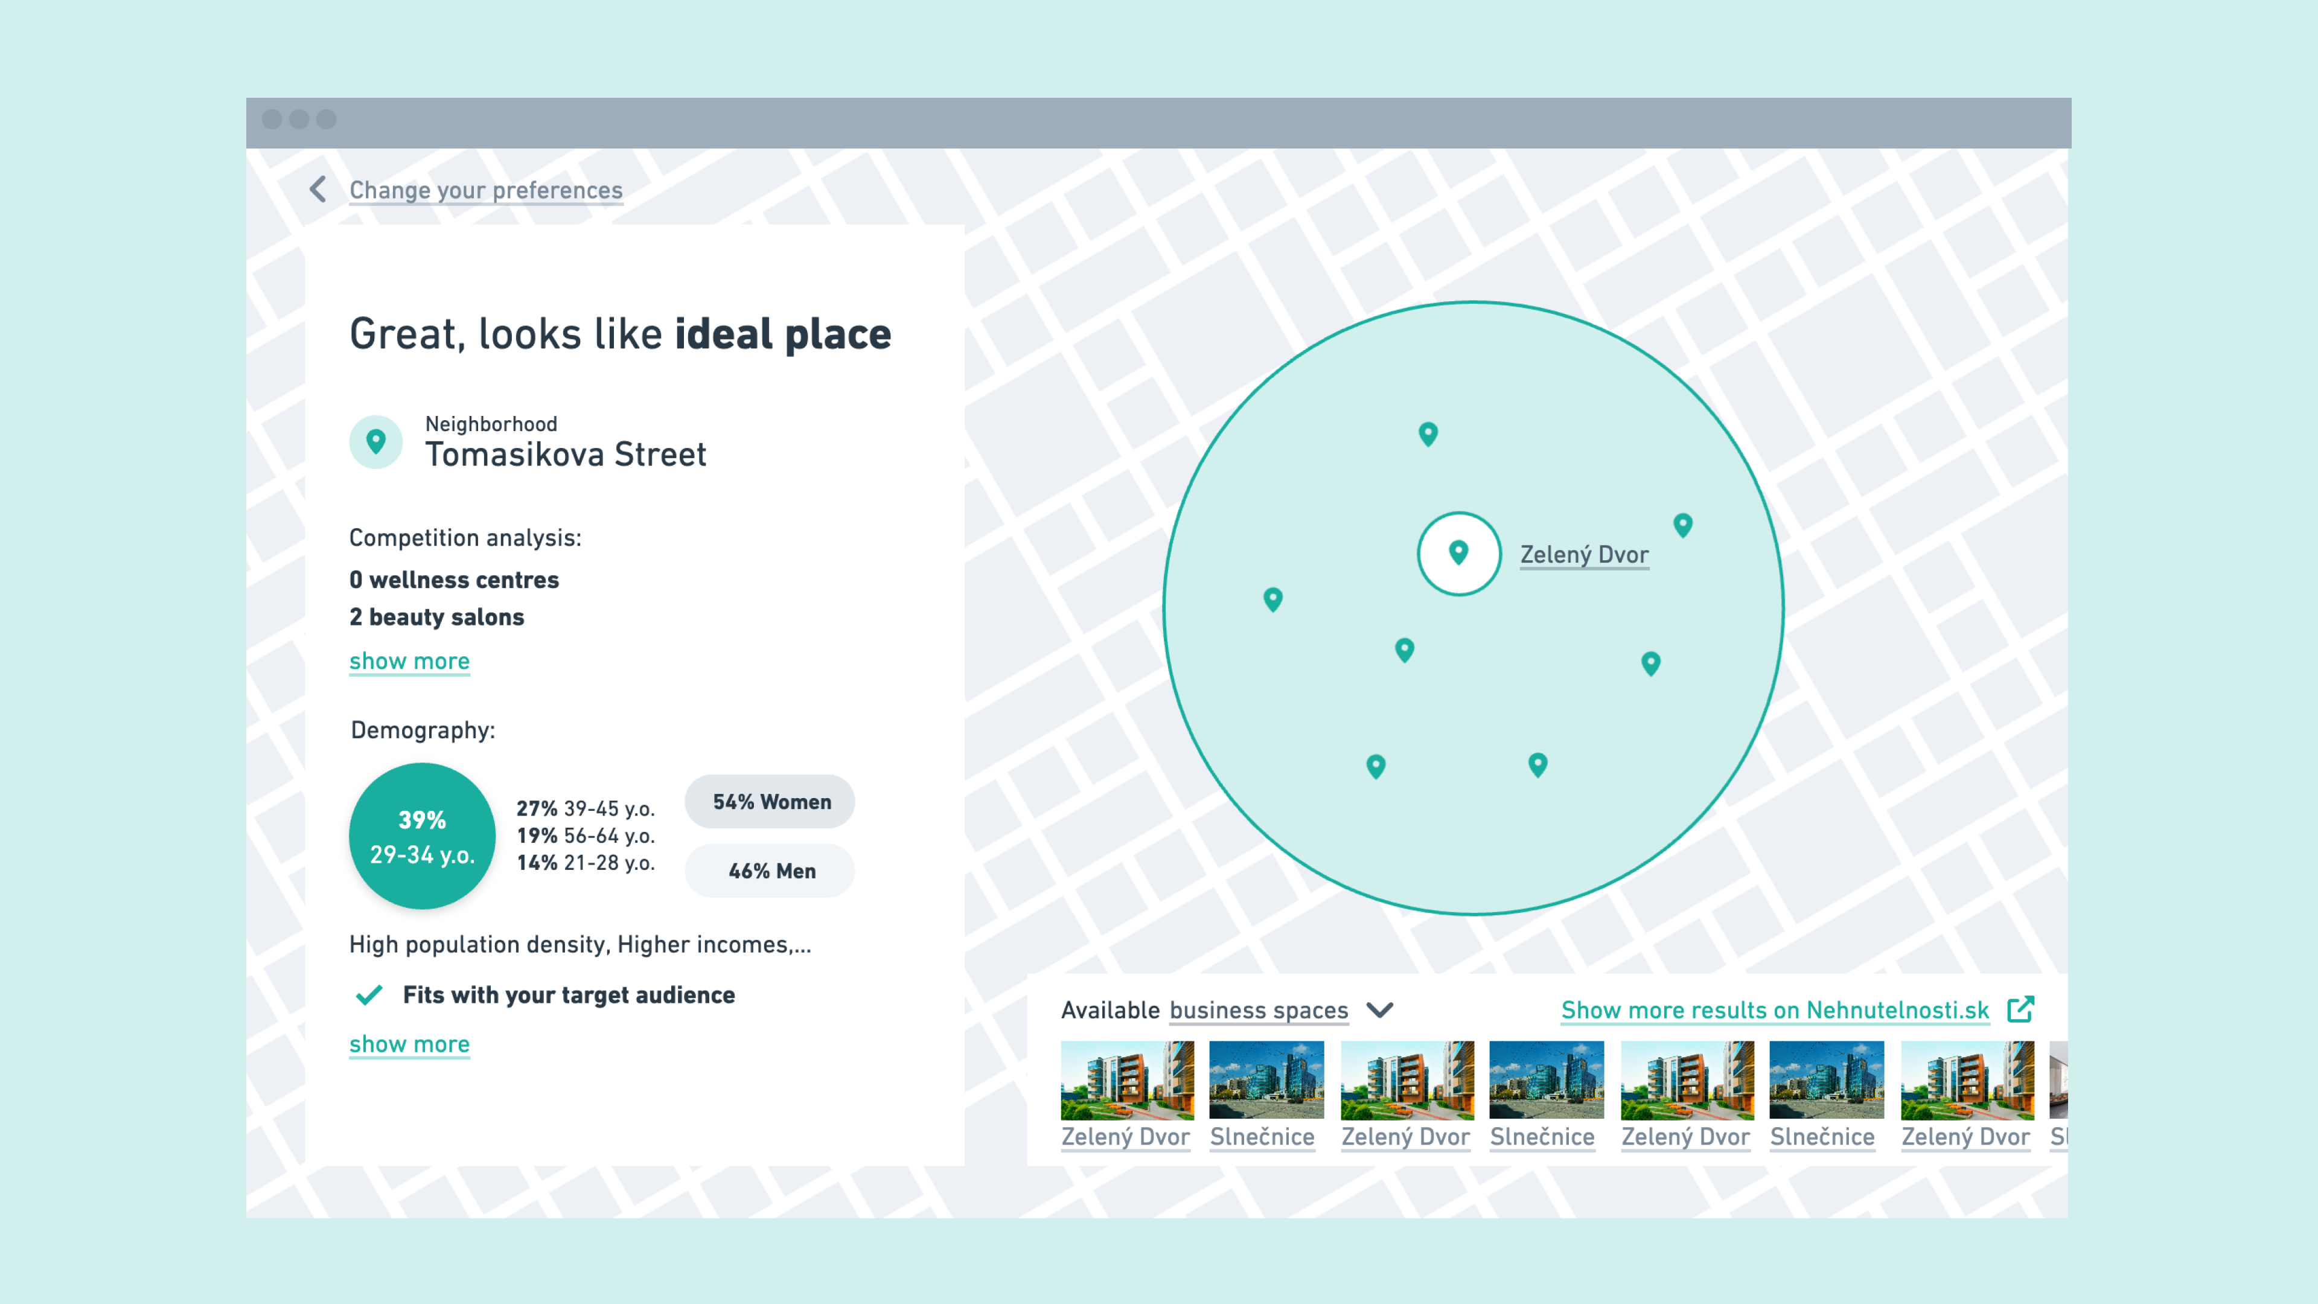
Task: Open the first Slnečnice property thumbnail
Action: 1265,1079
